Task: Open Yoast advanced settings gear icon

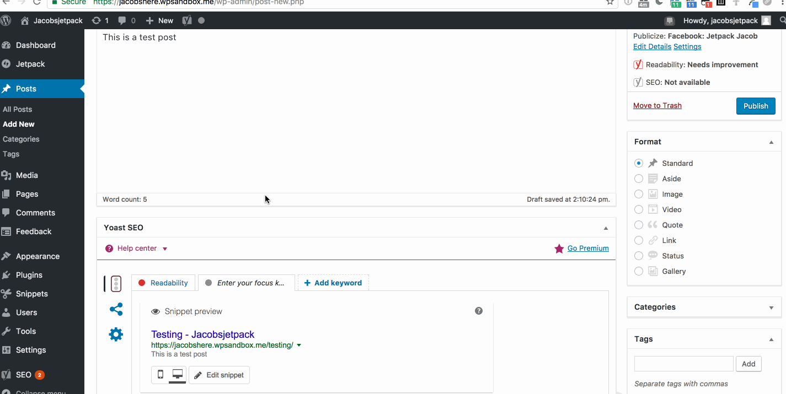Action: tap(116, 334)
